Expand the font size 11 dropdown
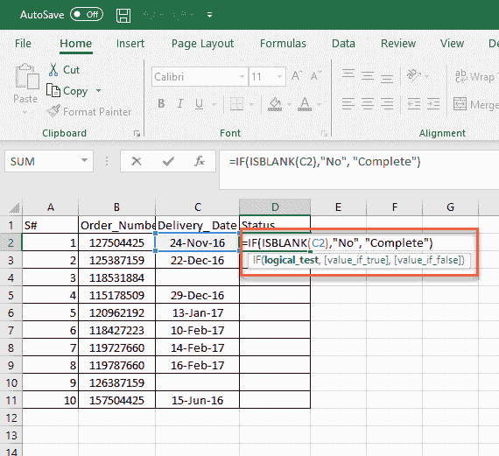 [279, 76]
